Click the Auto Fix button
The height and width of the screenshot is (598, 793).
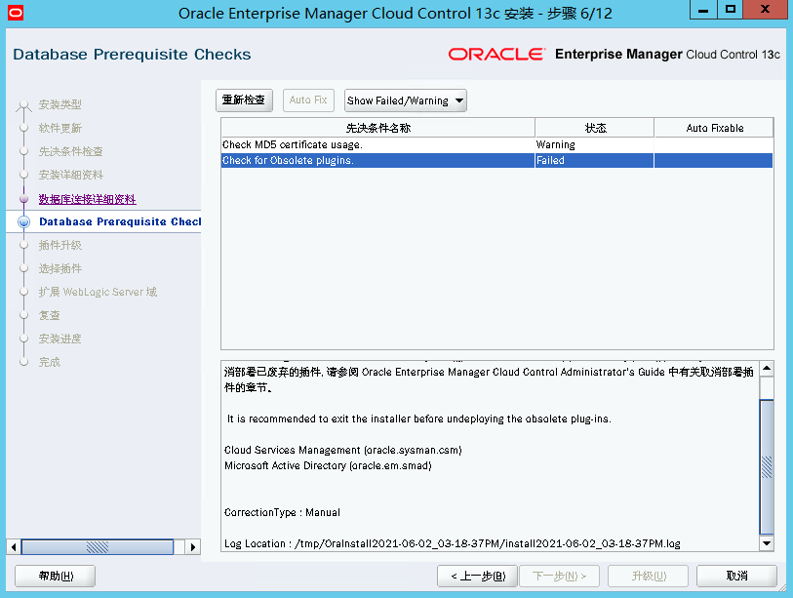tap(307, 100)
